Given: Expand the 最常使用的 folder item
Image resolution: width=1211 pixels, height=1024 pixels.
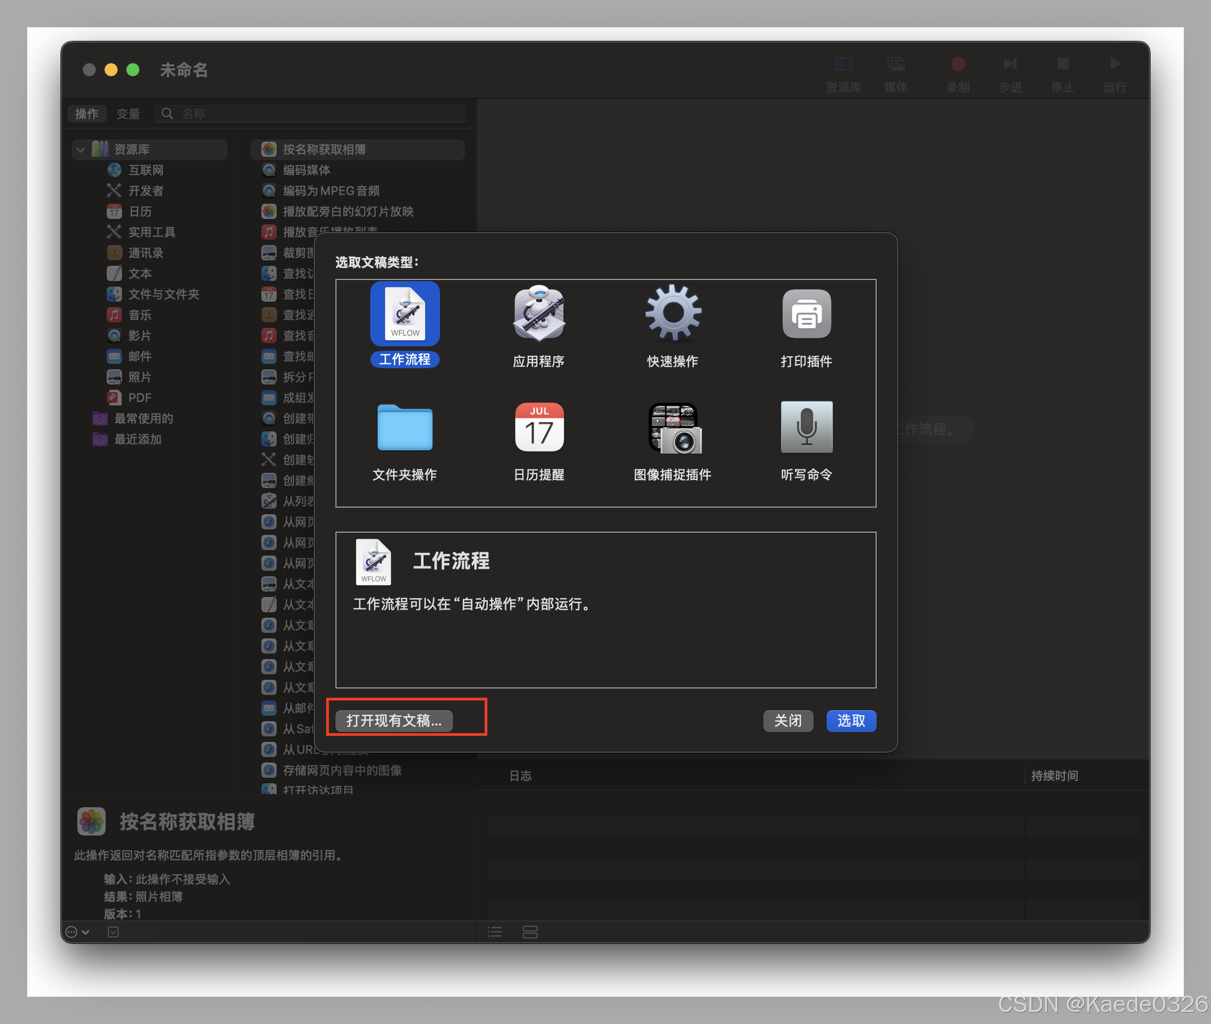Looking at the screenshot, I should tap(143, 418).
